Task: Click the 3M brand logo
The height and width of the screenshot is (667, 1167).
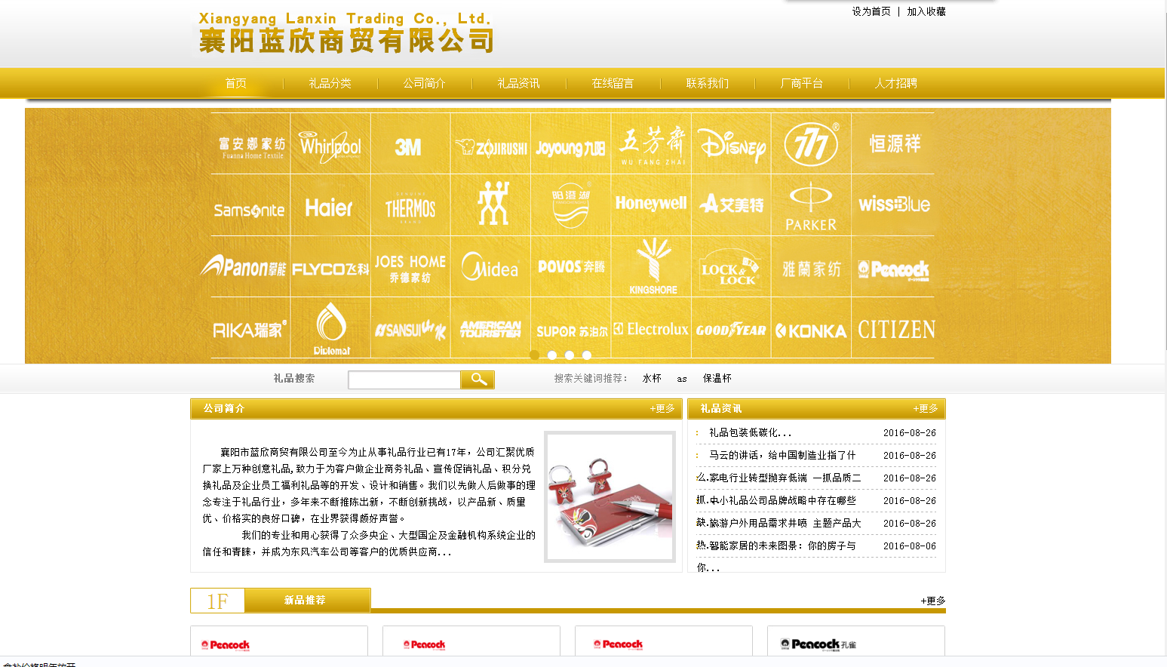Action: [408, 147]
